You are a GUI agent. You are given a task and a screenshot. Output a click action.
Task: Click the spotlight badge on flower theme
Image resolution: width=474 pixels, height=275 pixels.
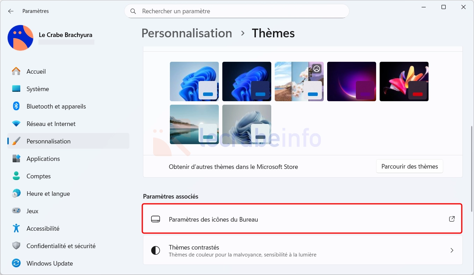[x=317, y=69]
